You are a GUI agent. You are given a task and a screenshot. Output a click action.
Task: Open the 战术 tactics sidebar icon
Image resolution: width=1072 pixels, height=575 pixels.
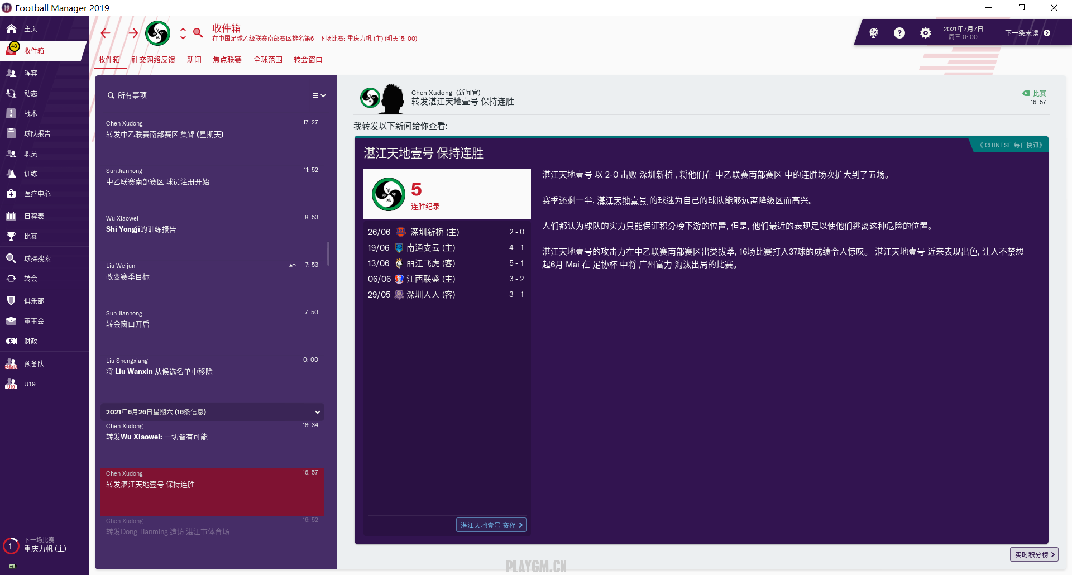click(11, 113)
